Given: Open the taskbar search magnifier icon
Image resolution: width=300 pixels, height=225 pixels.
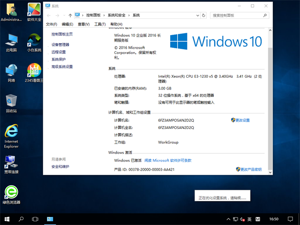Looking at the screenshot, I should [x=21, y=219].
